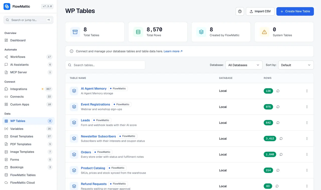Click the v7.3.0 version badge

pyautogui.click(x=47, y=7)
